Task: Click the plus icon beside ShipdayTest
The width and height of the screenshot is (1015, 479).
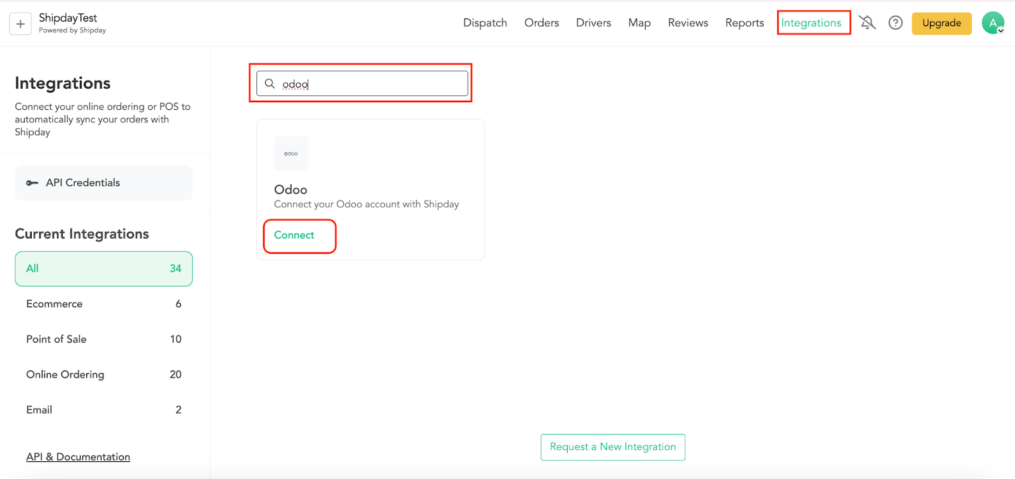Action: pos(20,24)
